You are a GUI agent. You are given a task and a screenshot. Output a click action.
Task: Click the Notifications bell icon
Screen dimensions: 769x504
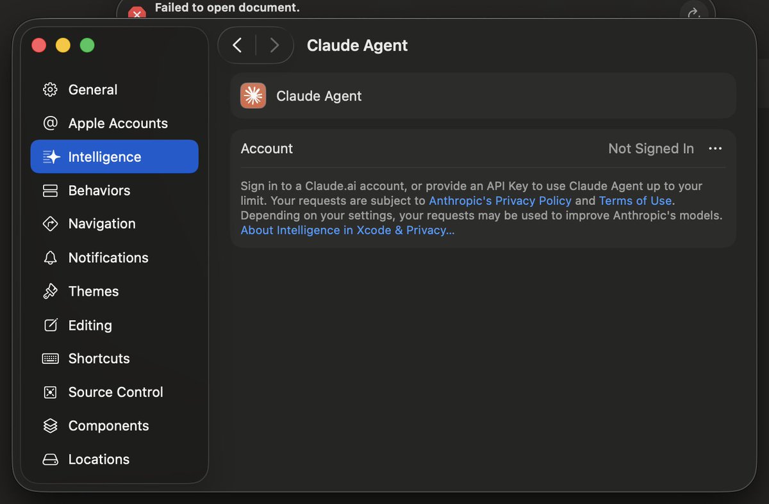(x=50, y=257)
